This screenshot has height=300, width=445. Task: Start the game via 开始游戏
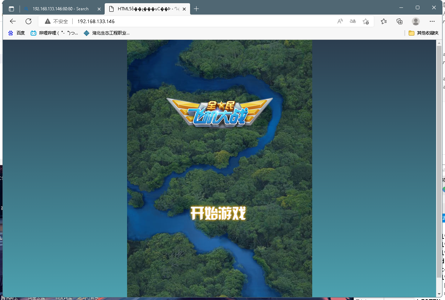[218, 213]
